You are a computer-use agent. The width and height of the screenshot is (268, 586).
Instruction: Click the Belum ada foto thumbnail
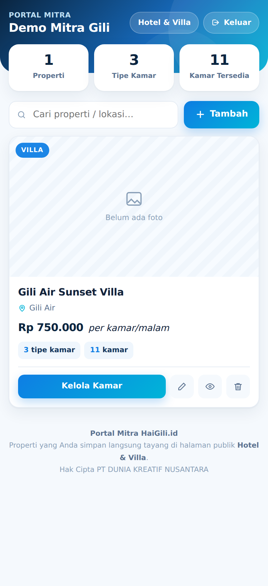(134, 207)
